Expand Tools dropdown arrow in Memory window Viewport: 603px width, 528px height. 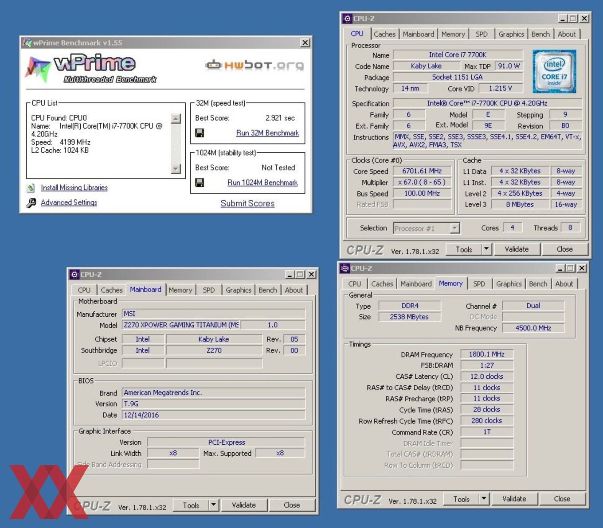[x=484, y=499]
